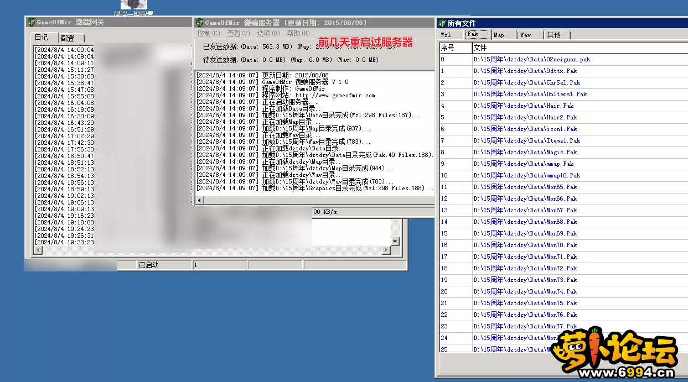
Task: Select file row Mon74.Pak
Action: point(563,291)
